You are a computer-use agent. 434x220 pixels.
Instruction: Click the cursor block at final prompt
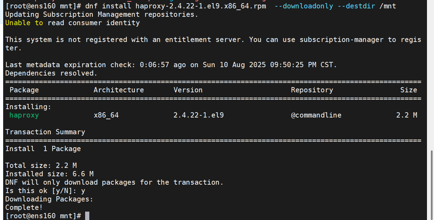[87, 216]
